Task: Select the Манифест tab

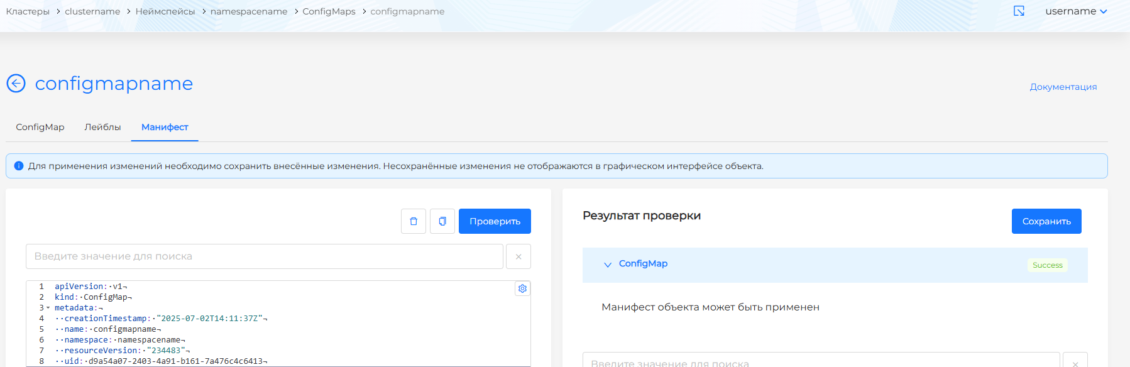Action: 165,127
